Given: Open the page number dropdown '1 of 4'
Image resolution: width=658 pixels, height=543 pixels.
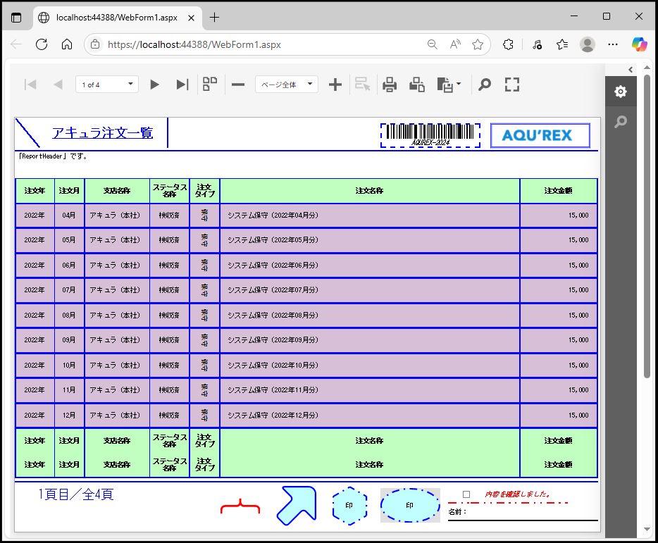Looking at the screenshot, I should coord(107,85).
